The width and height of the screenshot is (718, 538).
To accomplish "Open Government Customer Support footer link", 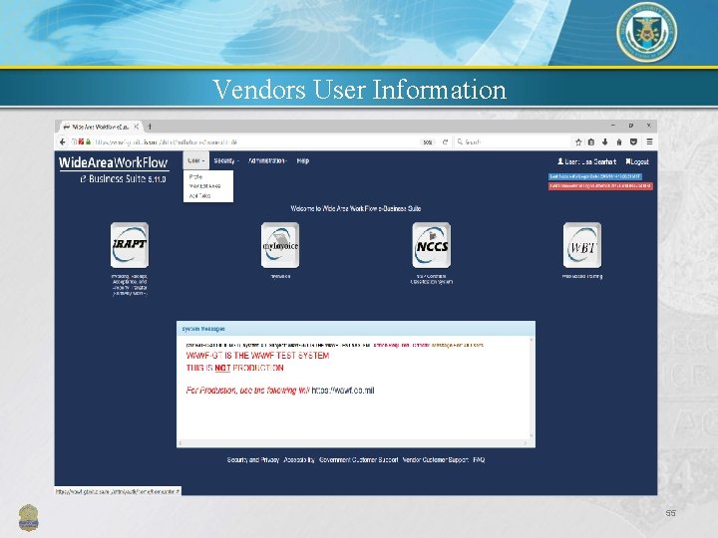I will [x=359, y=459].
